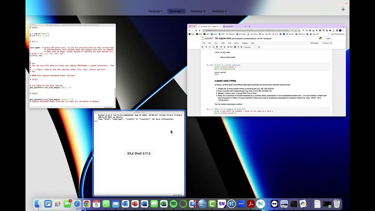Click the BASIC DATA TYPES heading in notebook
375x211 pixels.
click(225, 81)
